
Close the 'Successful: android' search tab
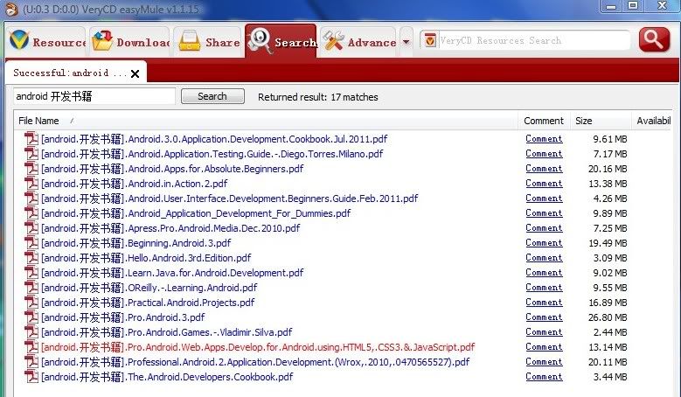(136, 73)
